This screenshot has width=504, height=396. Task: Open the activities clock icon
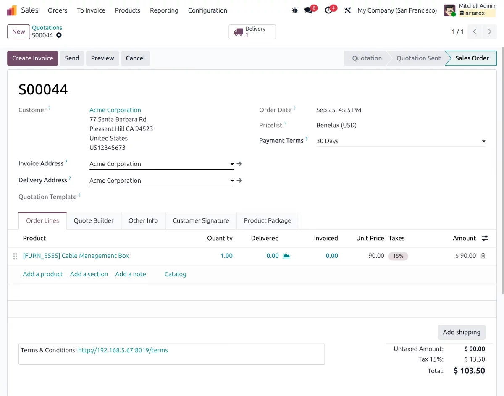(x=329, y=10)
